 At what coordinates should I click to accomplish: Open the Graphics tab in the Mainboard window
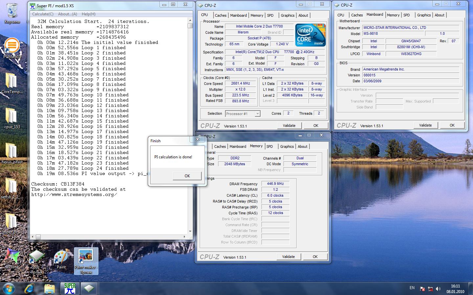point(424,15)
